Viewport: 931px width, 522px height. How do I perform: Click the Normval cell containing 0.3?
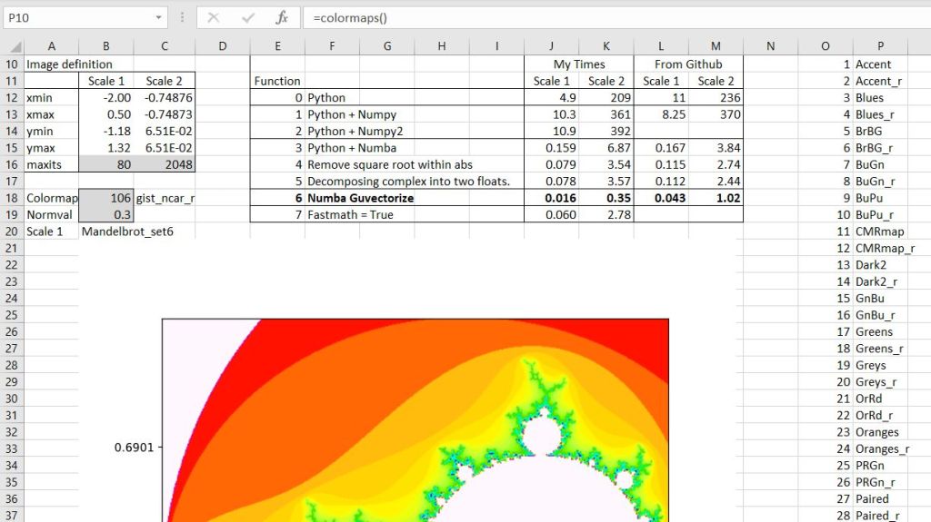tap(105, 215)
